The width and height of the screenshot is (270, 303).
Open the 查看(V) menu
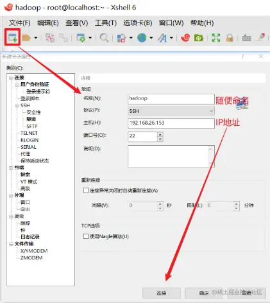[77, 22]
